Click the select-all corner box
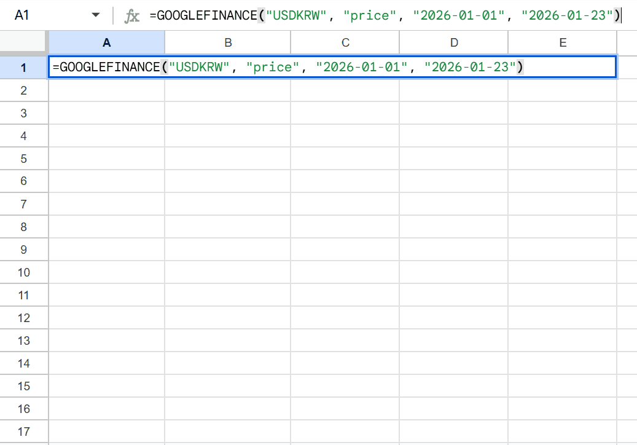The image size is (637, 445). [x=23, y=42]
